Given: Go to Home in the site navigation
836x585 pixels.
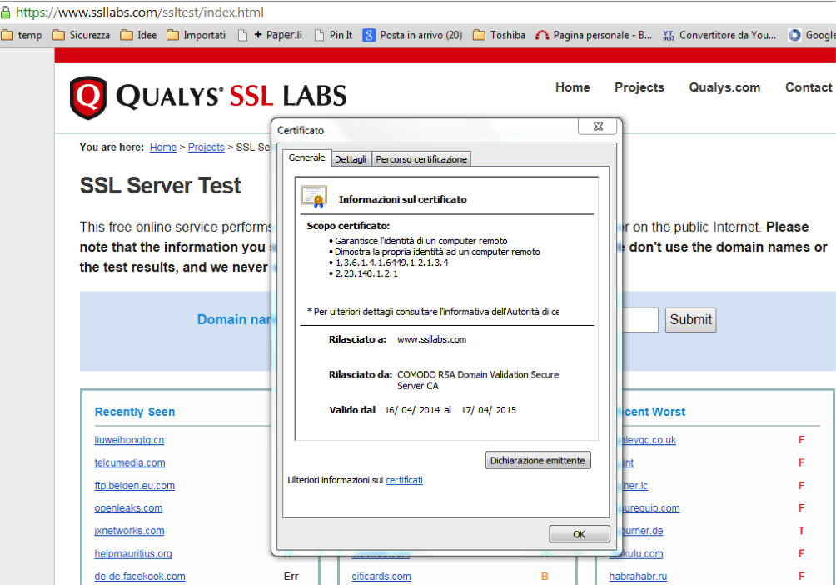Looking at the screenshot, I should point(573,87).
